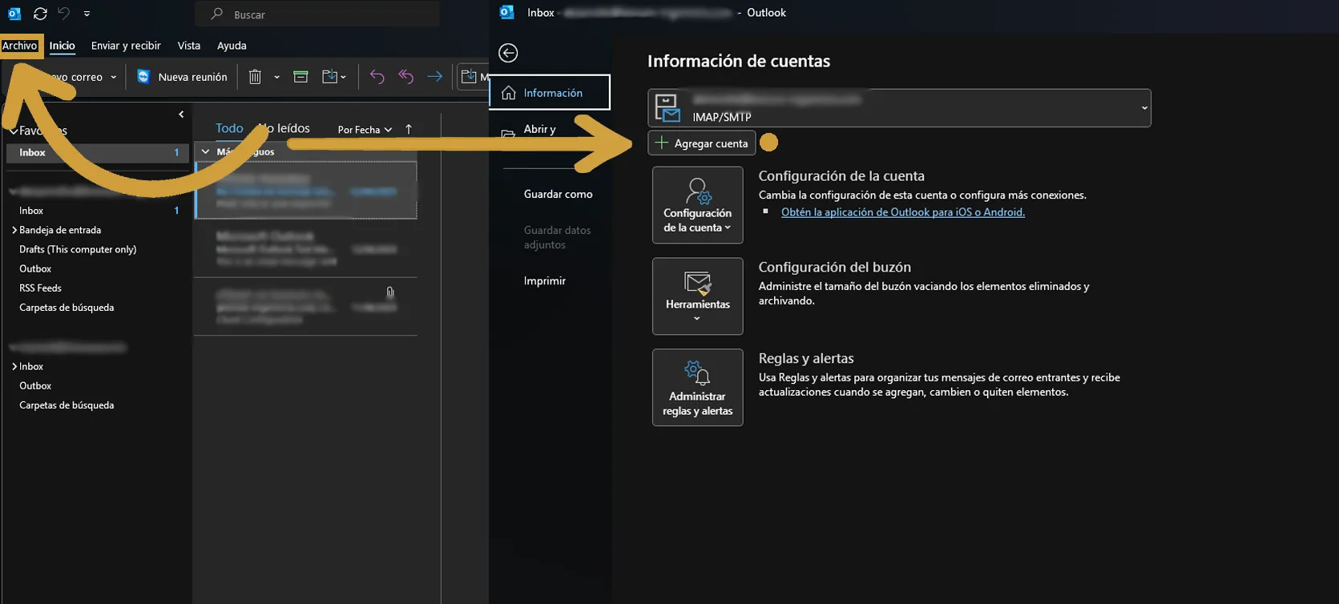The height and width of the screenshot is (604, 1339).
Task: Start a Nueva reunión
Action: pos(183,77)
